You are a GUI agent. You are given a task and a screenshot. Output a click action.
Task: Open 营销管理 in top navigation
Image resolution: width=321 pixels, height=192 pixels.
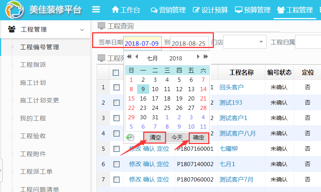click(x=168, y=10)
